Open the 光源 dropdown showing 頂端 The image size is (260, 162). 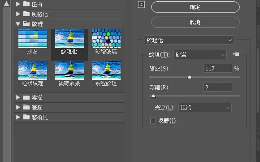(x=205, y=108)
